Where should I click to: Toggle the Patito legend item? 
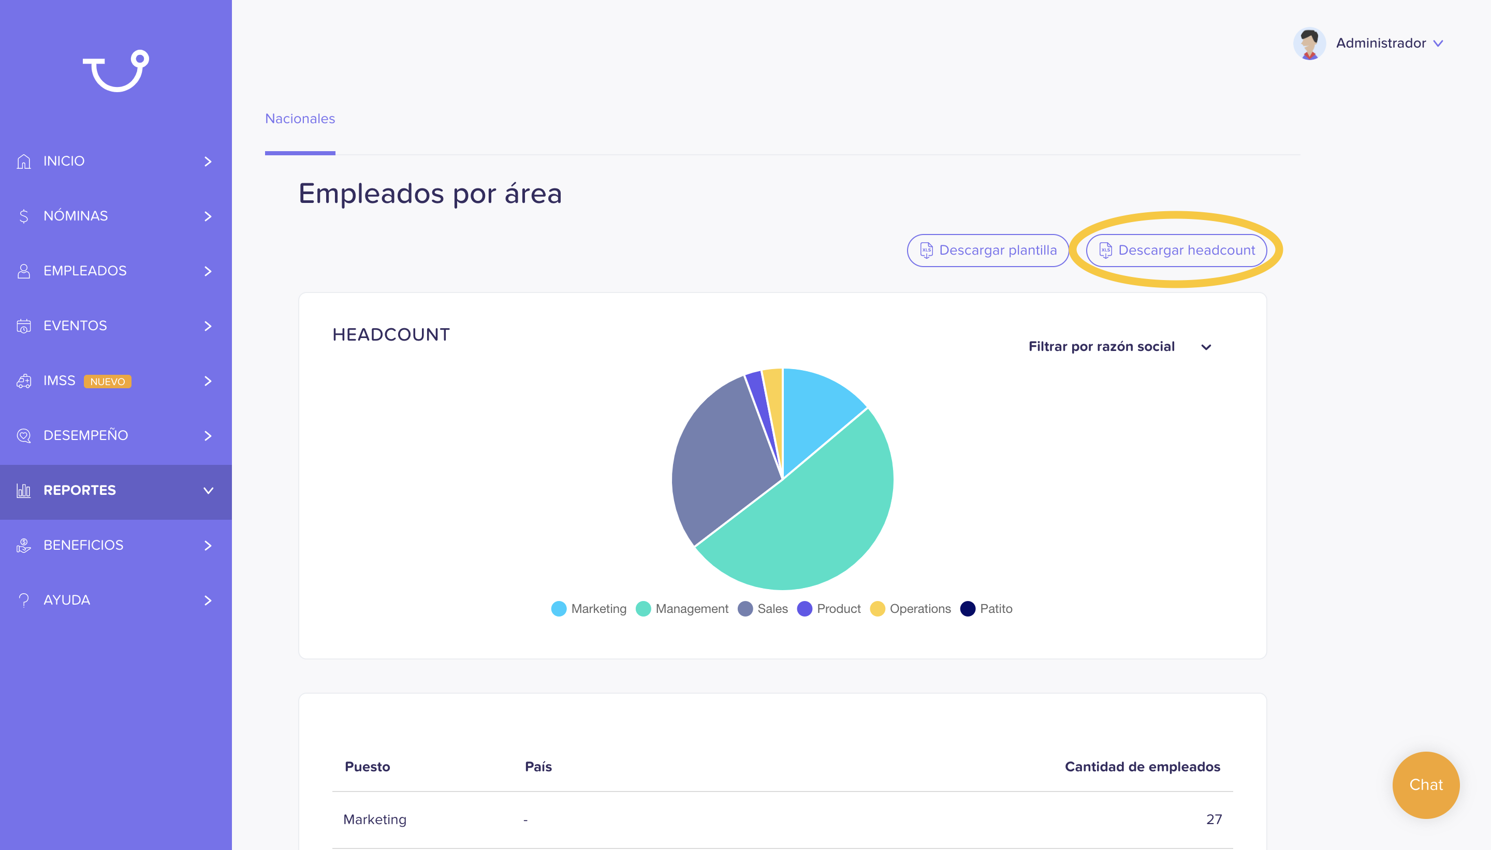pos(987,608)
